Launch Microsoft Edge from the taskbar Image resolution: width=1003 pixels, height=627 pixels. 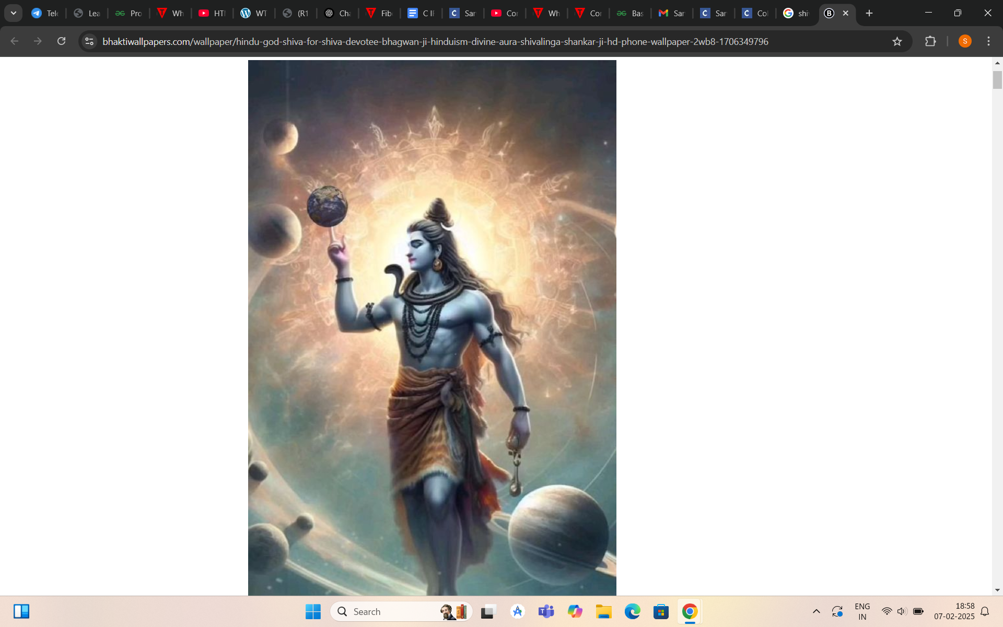click(x=633, y=611)
